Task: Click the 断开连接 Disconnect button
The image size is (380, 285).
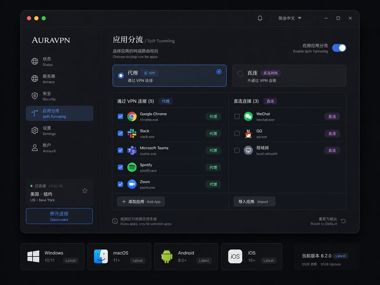Action: [59, 216]
